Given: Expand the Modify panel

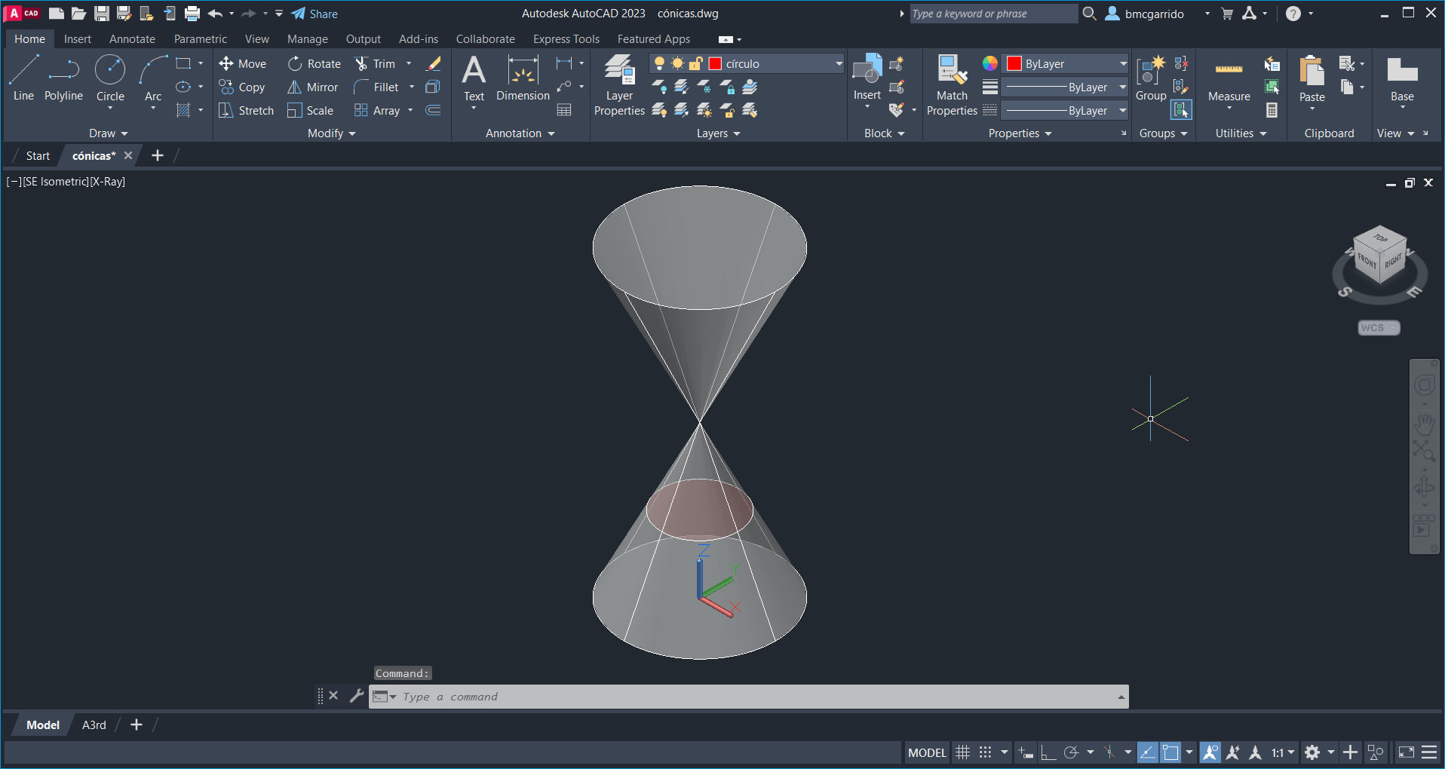Looking at the screenshot, I should [x=332, y=133].
